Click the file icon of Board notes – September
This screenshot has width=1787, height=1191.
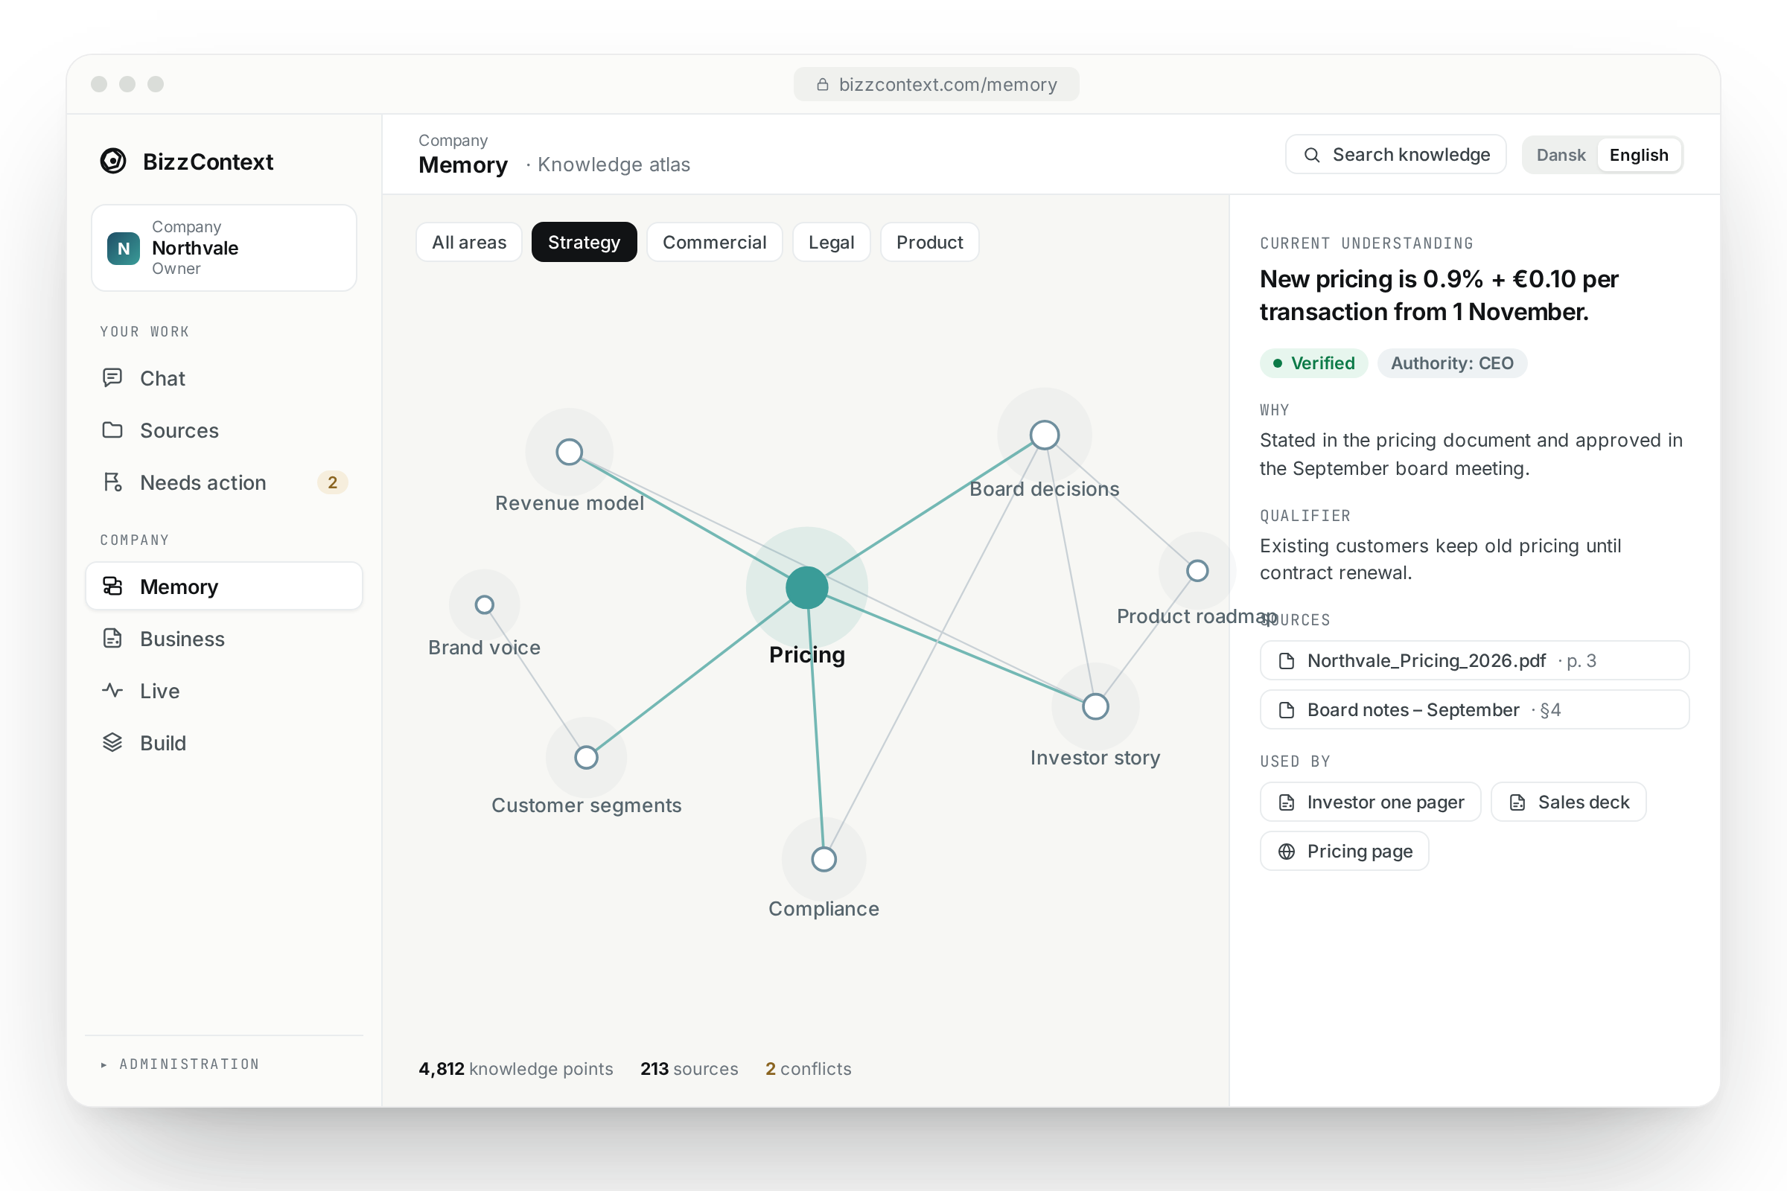click(1287, 710)
